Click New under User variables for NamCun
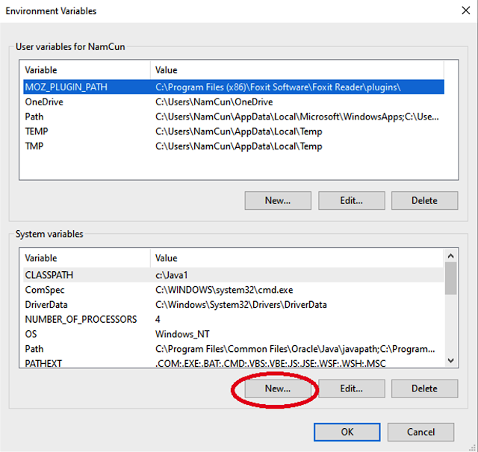Screen dimensions: 478x452 pos(278,200)
